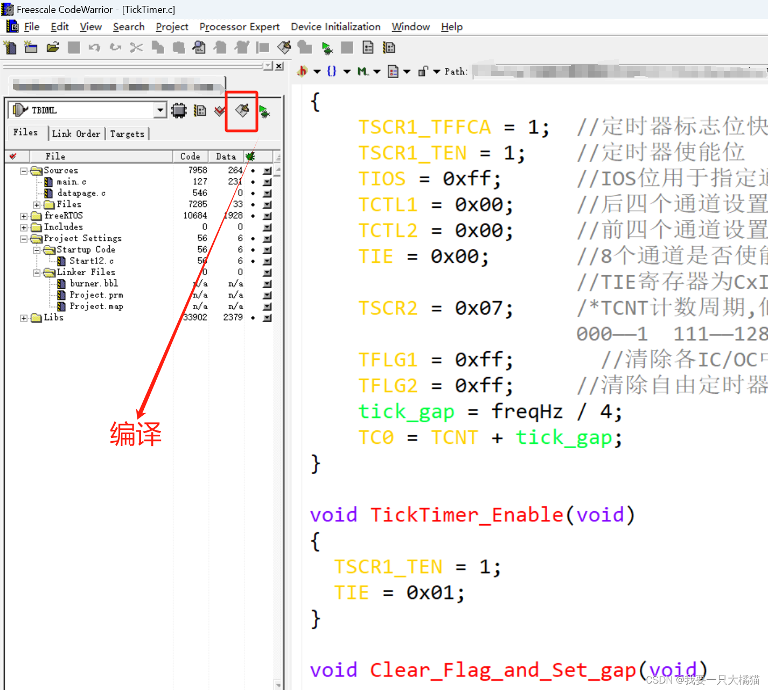This screenshot has height=690, width=768.
Task: Click the .h header source popup icon
Action: point(302,71)
